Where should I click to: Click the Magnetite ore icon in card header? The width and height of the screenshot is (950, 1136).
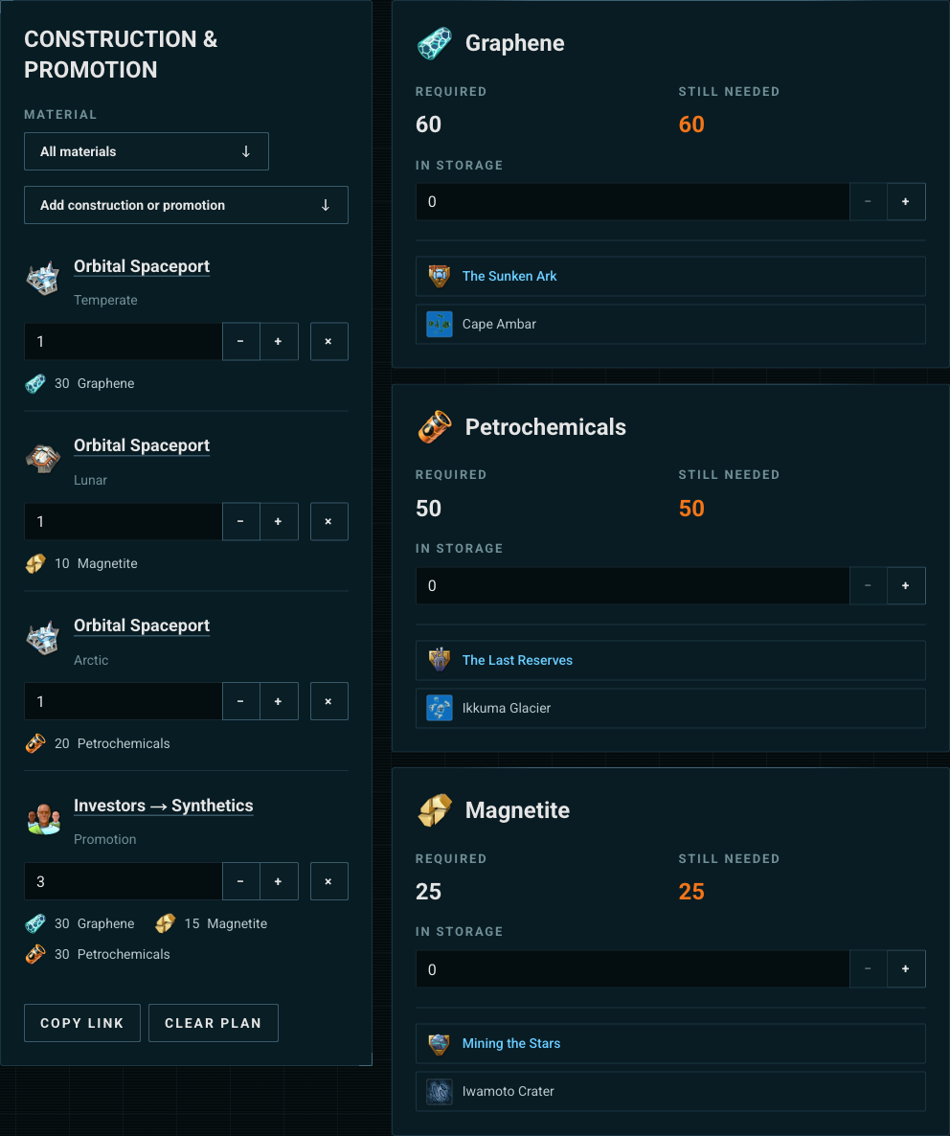click(x=435, y=810)
